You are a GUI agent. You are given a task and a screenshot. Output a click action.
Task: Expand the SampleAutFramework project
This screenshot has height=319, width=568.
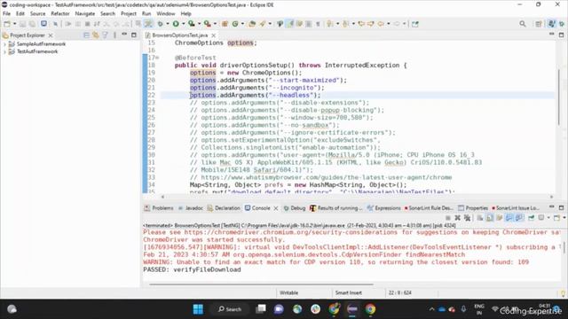point(4,44)
